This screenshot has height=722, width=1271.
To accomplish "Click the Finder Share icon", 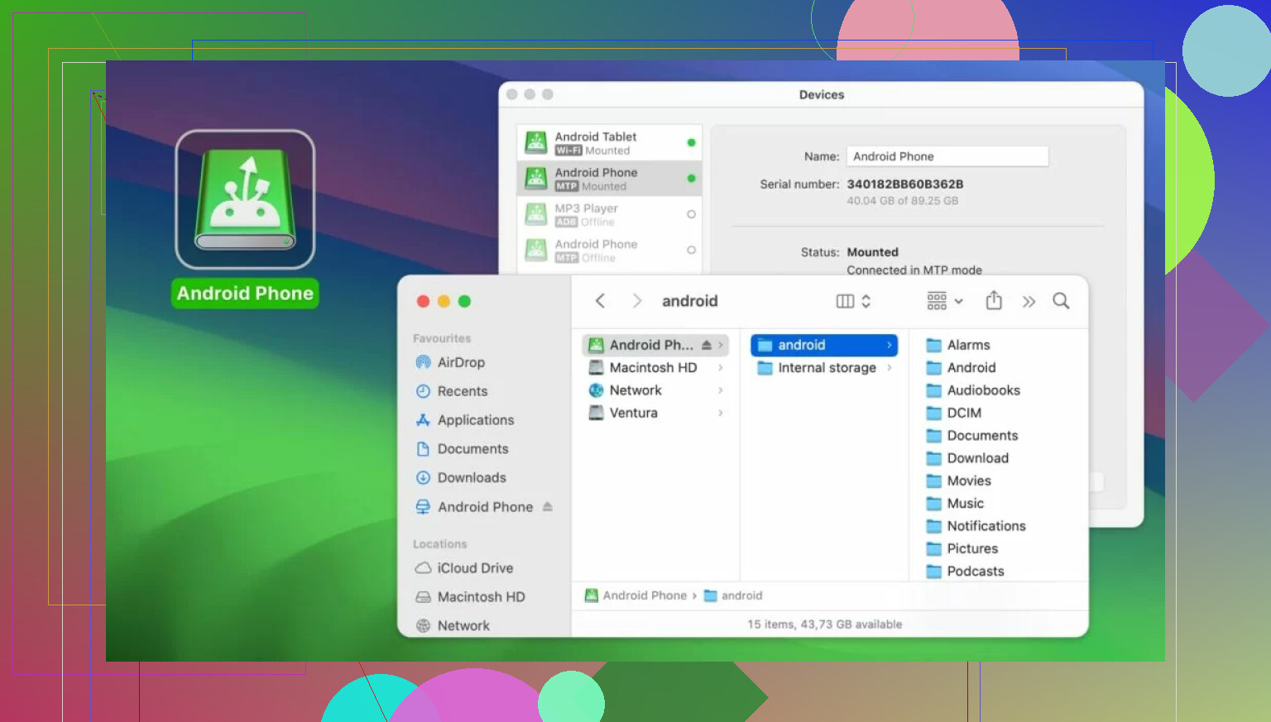I will [x=994, y=301].
